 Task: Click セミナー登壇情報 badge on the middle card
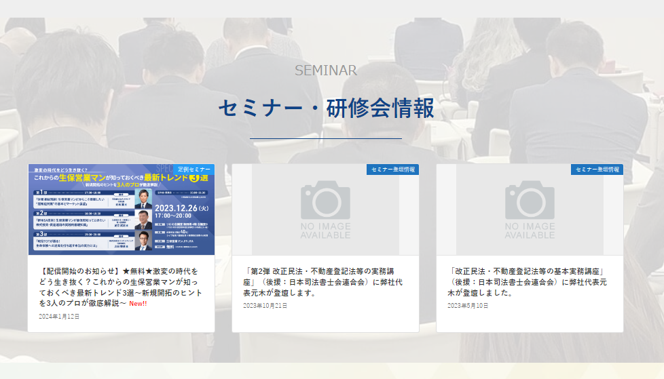tap(392, 169)
